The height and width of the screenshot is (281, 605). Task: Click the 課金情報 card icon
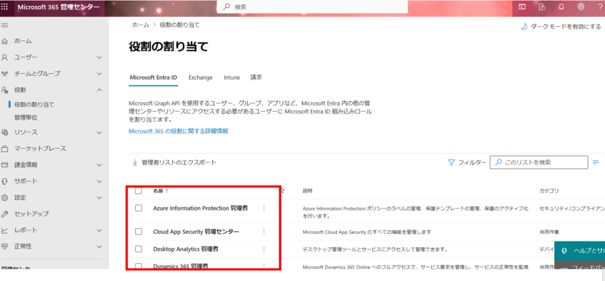coord(5,165)
